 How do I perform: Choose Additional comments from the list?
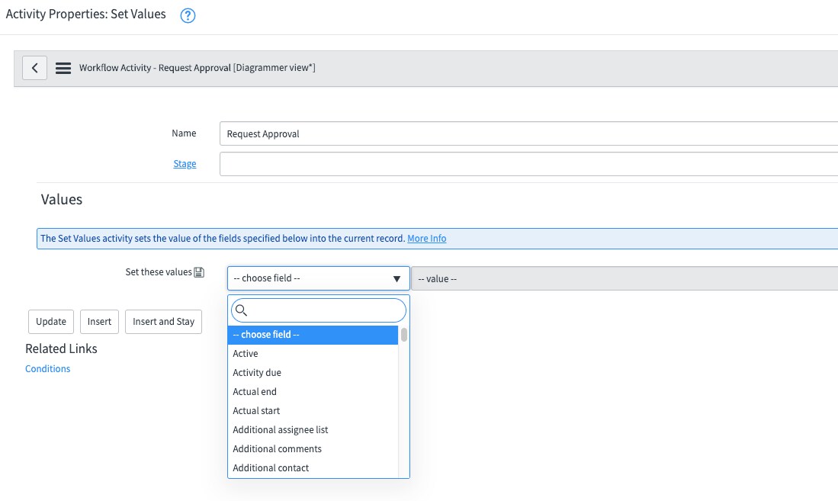coord(276,448)
